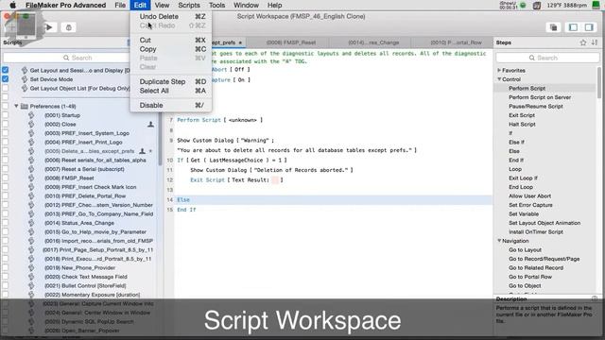
Task: Click the script icon beside (0014) Status_Area_Change
Action: coord(31,223)
